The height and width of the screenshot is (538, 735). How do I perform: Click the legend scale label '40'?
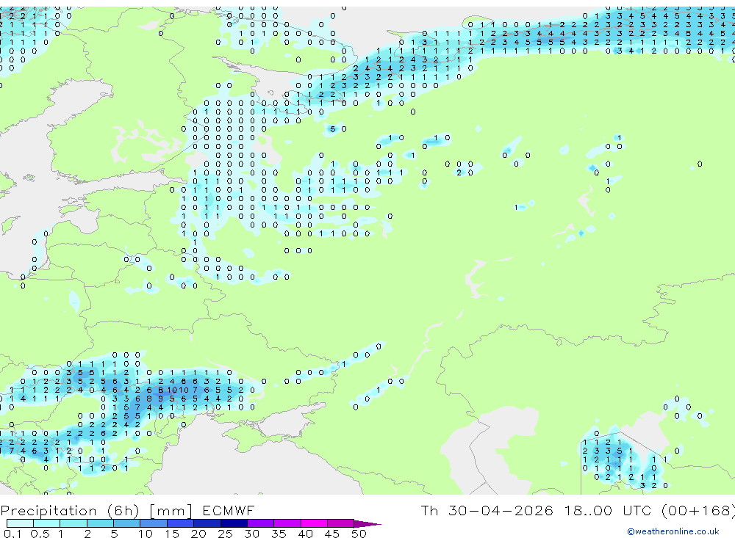tap(305, 534)
